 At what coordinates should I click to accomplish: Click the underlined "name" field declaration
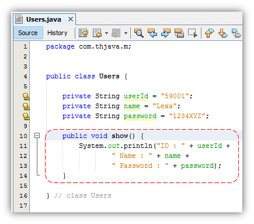132,106
